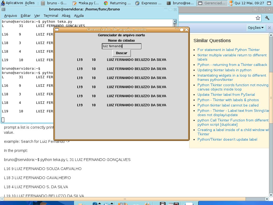
Task: Click the terminal window menu icon
Action: click(3, 9)
